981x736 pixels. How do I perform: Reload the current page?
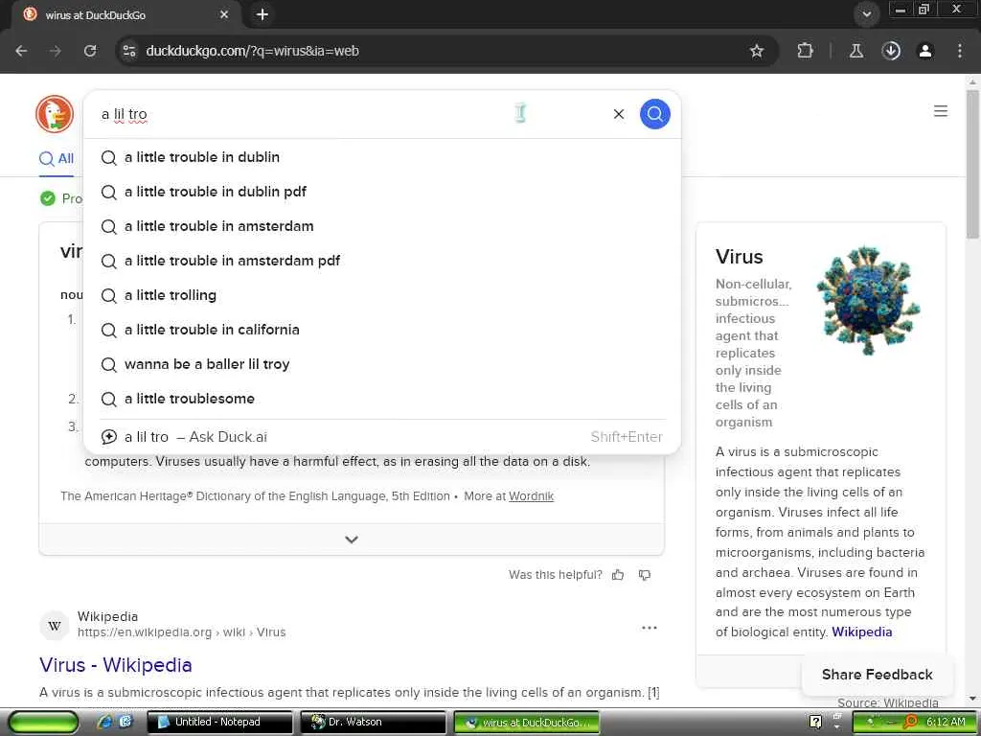pyautogui.click(x=90, y=51)
